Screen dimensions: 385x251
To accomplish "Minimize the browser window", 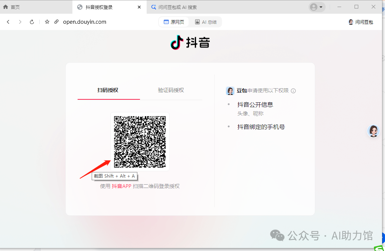I will click(339, 7).
